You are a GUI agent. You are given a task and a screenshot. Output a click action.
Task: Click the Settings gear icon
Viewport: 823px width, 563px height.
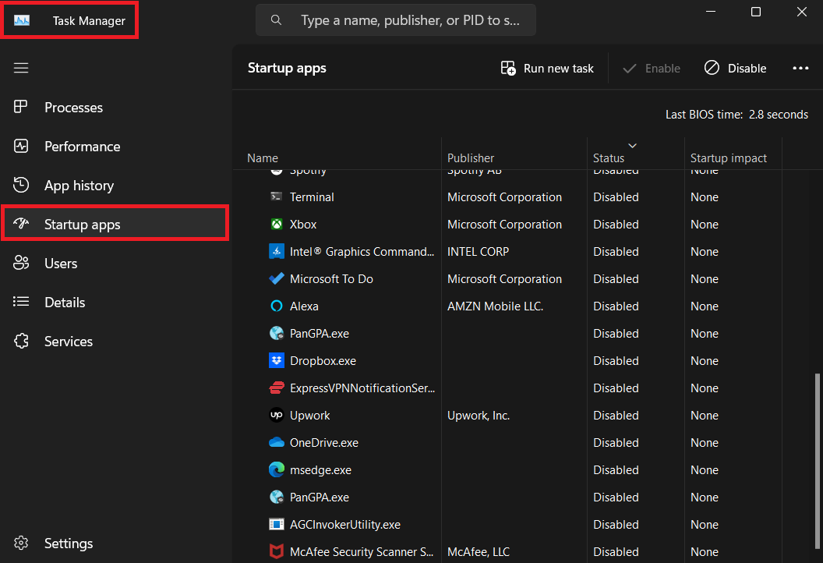(21, 543)
